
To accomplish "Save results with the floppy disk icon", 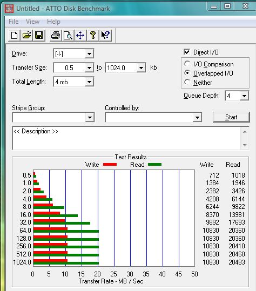I will tap(39, 35).
